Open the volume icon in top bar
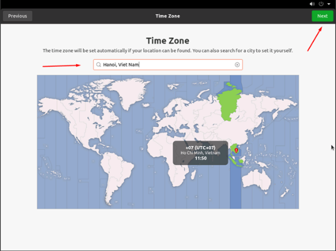 (x=312, y=4)
